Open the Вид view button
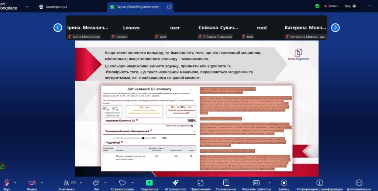This screenshot has width=378, height=191. click(350, 6)
